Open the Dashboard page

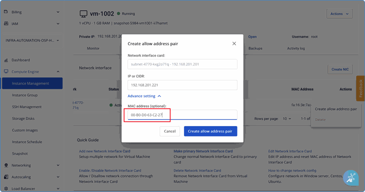(x=21, y=60)
